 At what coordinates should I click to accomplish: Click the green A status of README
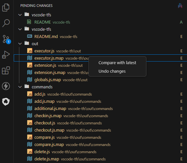pyautogui.click(x=181, y=22)
